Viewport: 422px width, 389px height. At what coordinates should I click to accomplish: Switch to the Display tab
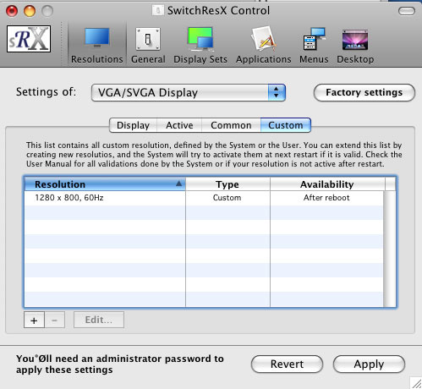[133, 125]
